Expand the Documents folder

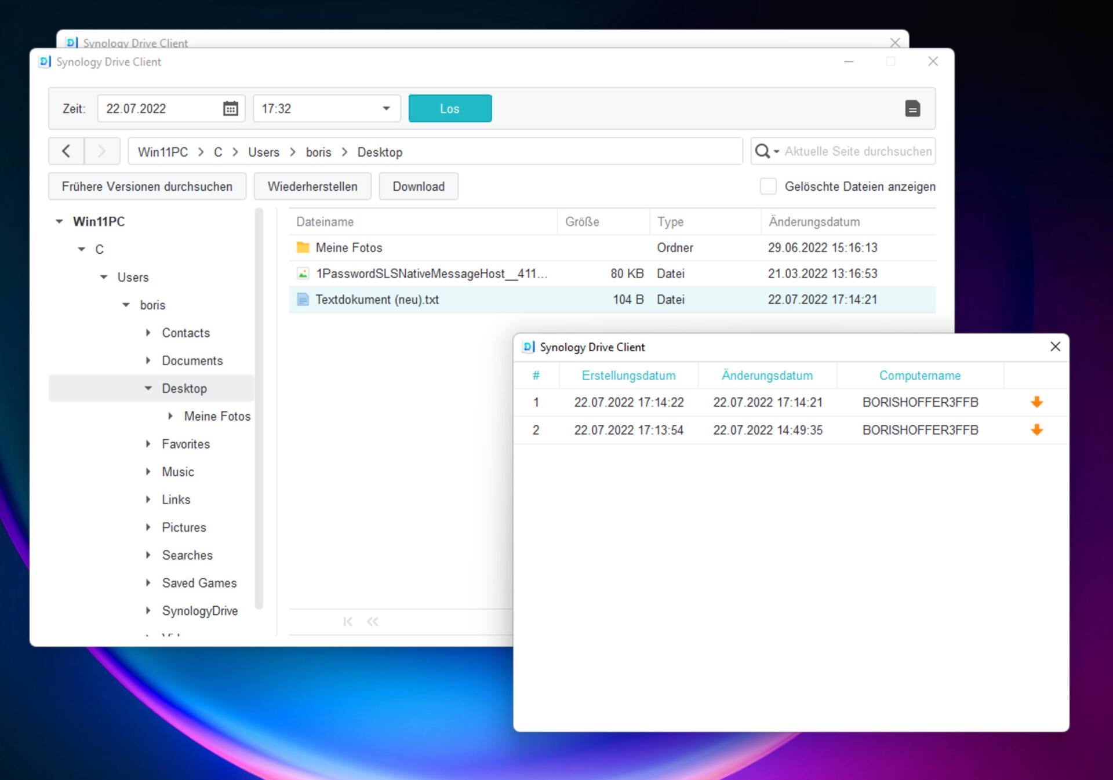point(147,360)
